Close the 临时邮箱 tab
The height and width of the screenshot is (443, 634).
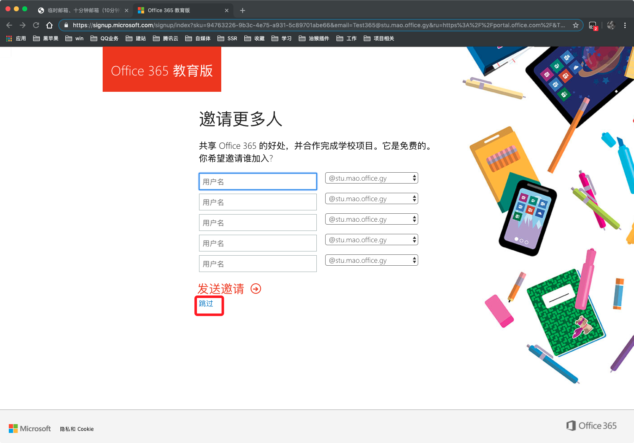[127, 10]
